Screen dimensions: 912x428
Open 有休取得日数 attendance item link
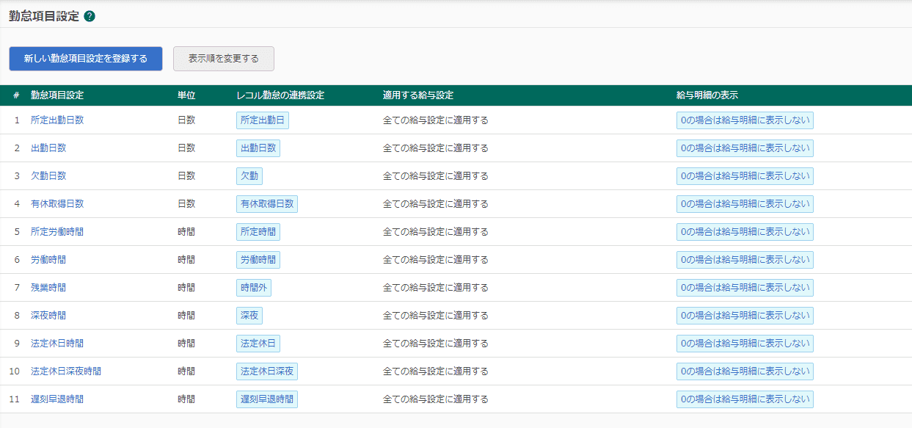tap(57, 204)
